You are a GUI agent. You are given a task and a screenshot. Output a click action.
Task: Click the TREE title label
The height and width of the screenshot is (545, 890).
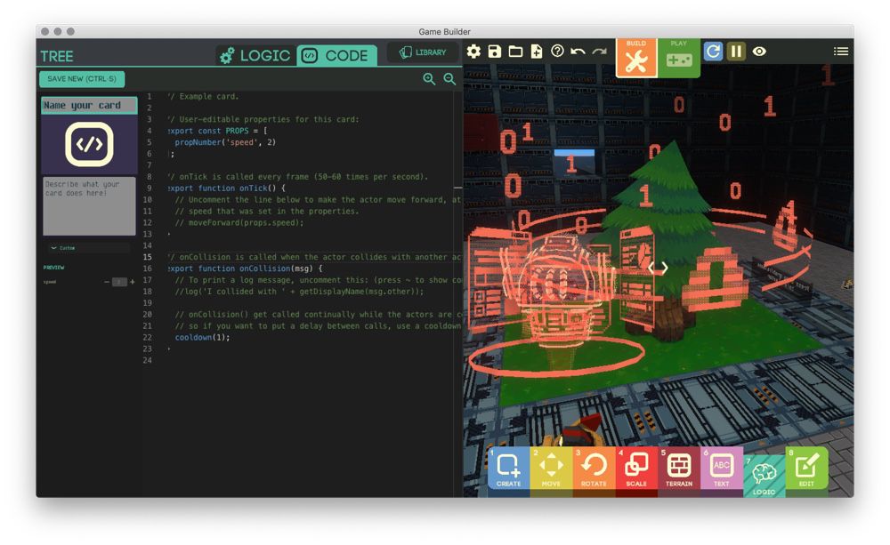pos(57,56)
